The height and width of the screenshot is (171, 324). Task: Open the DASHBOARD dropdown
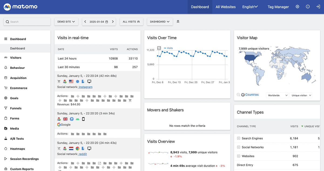coord(160,22)
